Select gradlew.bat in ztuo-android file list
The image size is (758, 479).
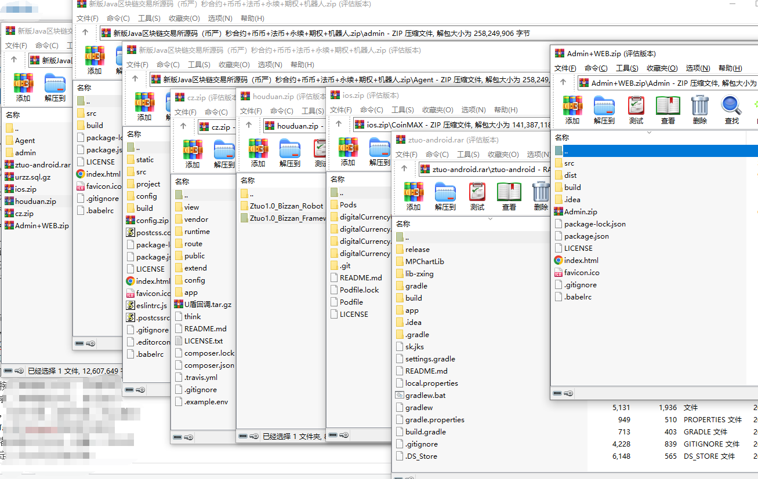click(x=425, y=395)
